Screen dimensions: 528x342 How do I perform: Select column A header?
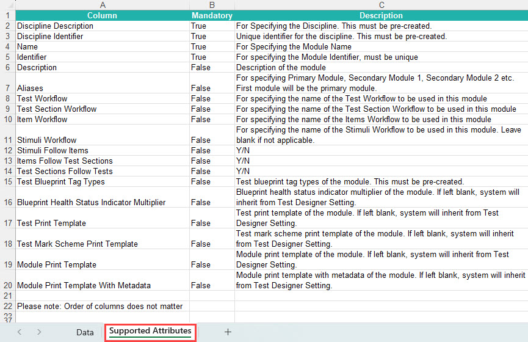click(x=102, y=5)
